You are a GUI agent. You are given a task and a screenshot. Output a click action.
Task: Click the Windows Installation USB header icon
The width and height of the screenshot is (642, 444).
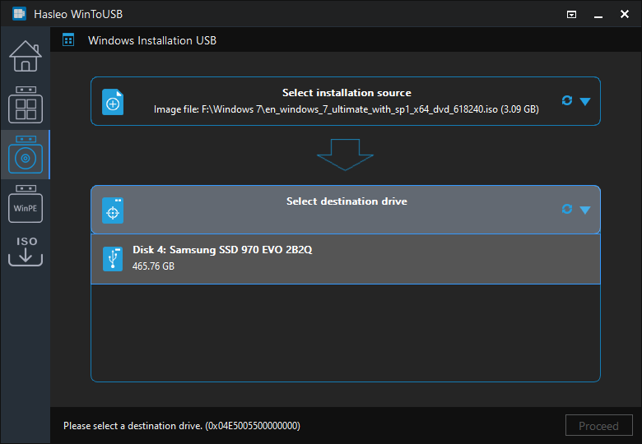pos(68,40)
